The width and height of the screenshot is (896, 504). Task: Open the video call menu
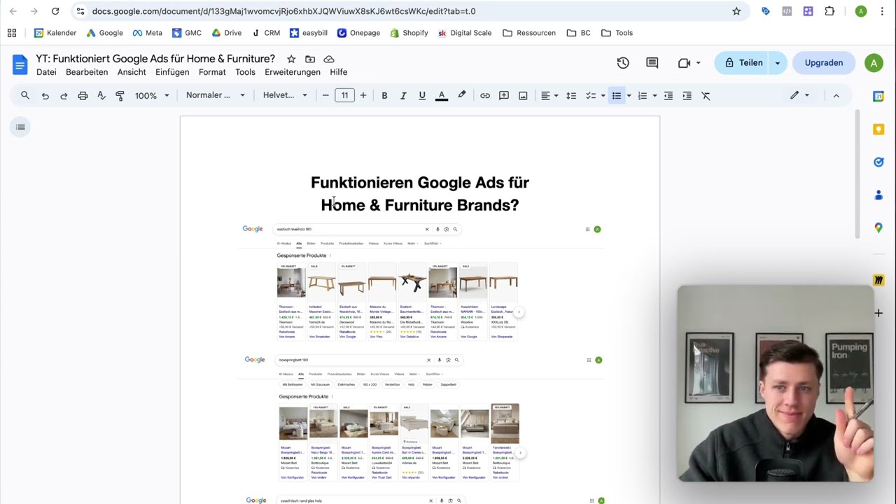(x=689, y=63)
